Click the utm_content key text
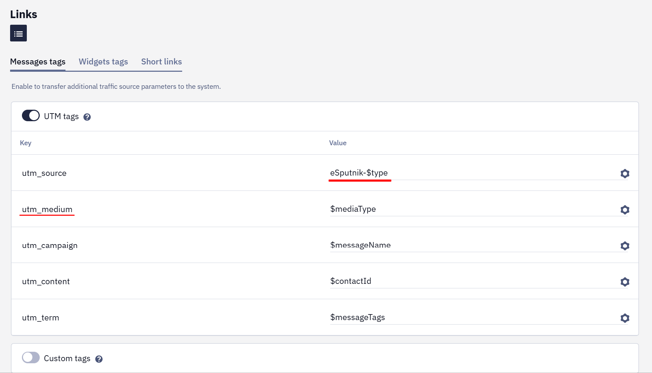 pyautogui.click(x=46, y=281)
